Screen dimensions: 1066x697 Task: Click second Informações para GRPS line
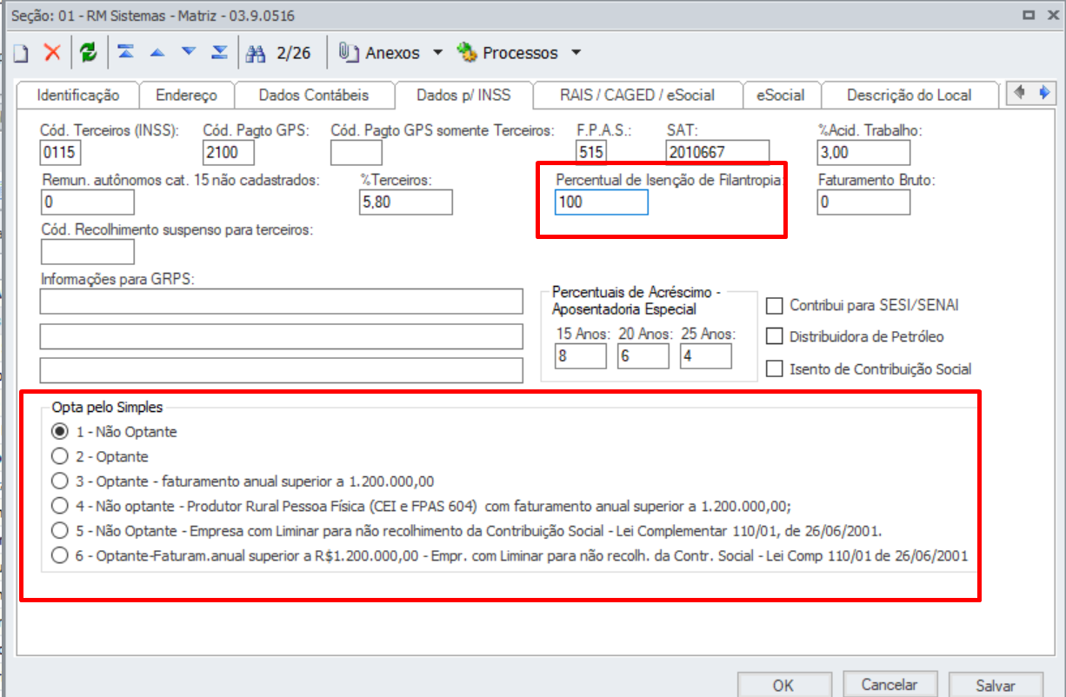[282, 336]
